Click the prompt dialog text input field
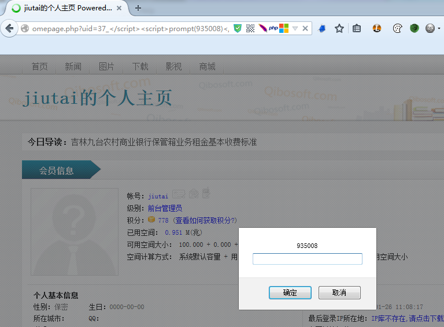 click(307, 259)
